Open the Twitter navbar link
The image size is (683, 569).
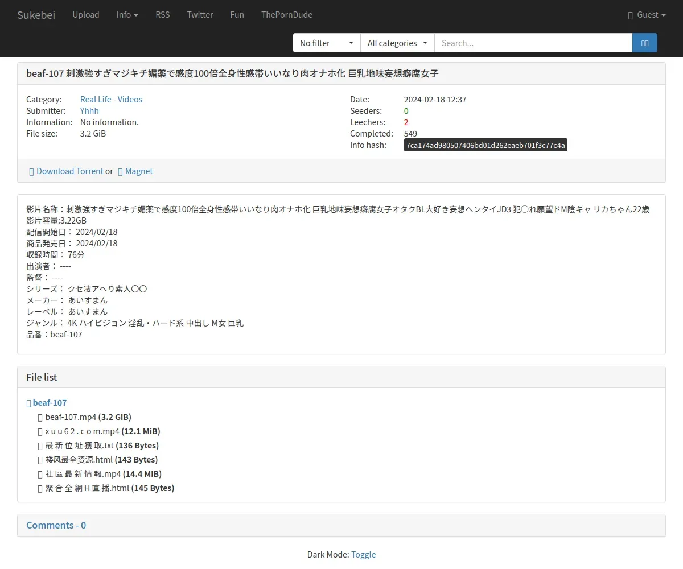200,15
